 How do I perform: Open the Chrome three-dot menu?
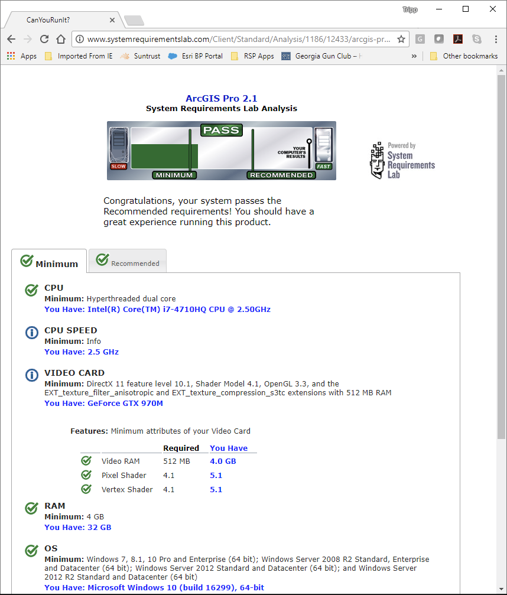pos(496,39)
